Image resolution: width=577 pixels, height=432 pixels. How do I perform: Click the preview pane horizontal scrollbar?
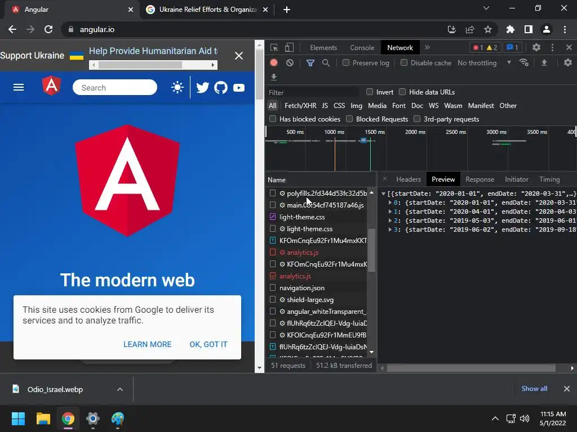click(x=471, y=368)
